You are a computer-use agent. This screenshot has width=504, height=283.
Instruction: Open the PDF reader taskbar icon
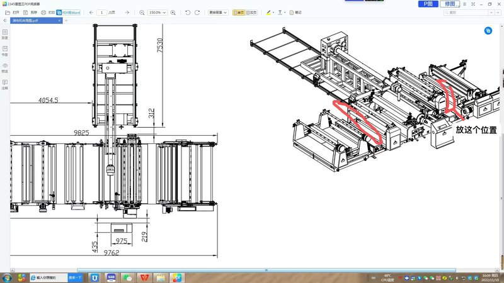coord(177,277)
